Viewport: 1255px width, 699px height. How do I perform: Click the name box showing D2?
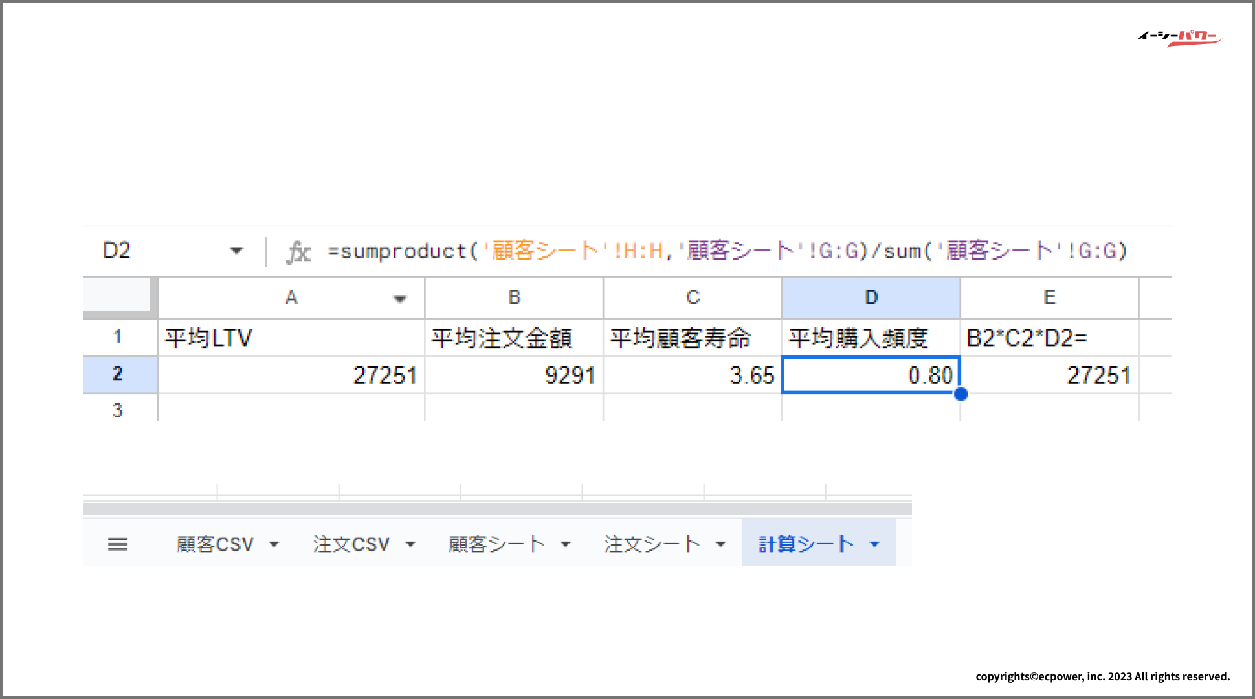pos(118,250)
